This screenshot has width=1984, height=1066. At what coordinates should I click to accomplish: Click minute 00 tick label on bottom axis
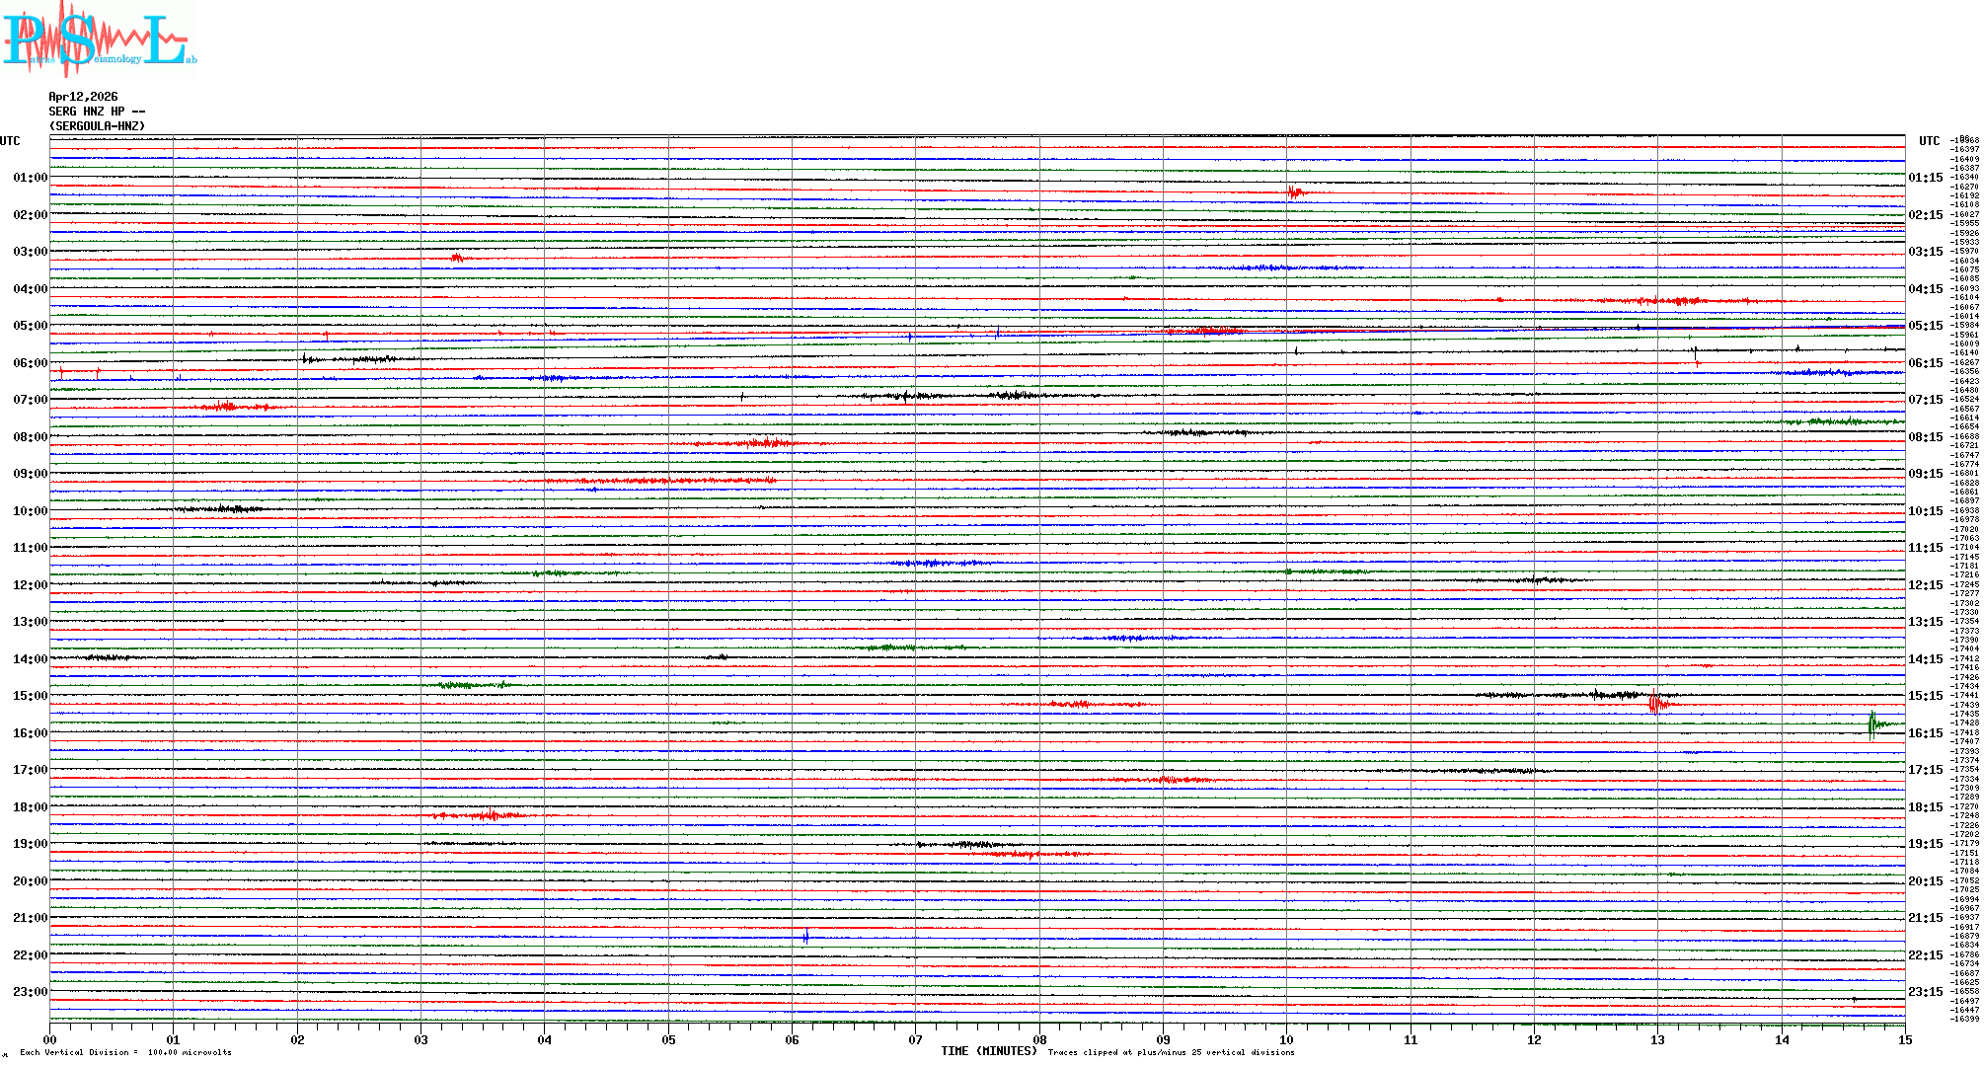click(50, 1039)
